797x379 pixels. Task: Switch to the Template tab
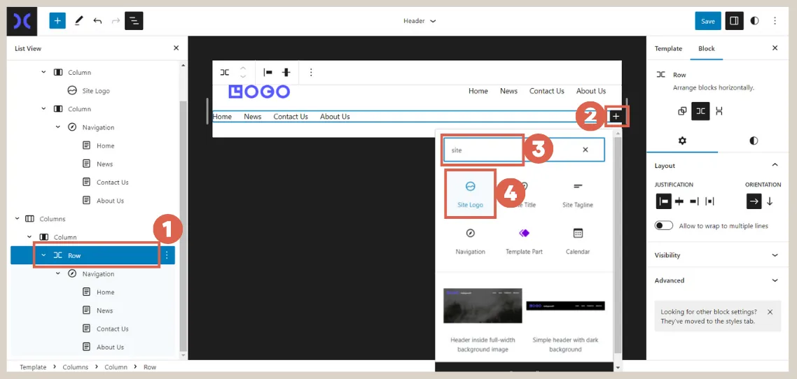pyautogui.click(x=668, y=49)
